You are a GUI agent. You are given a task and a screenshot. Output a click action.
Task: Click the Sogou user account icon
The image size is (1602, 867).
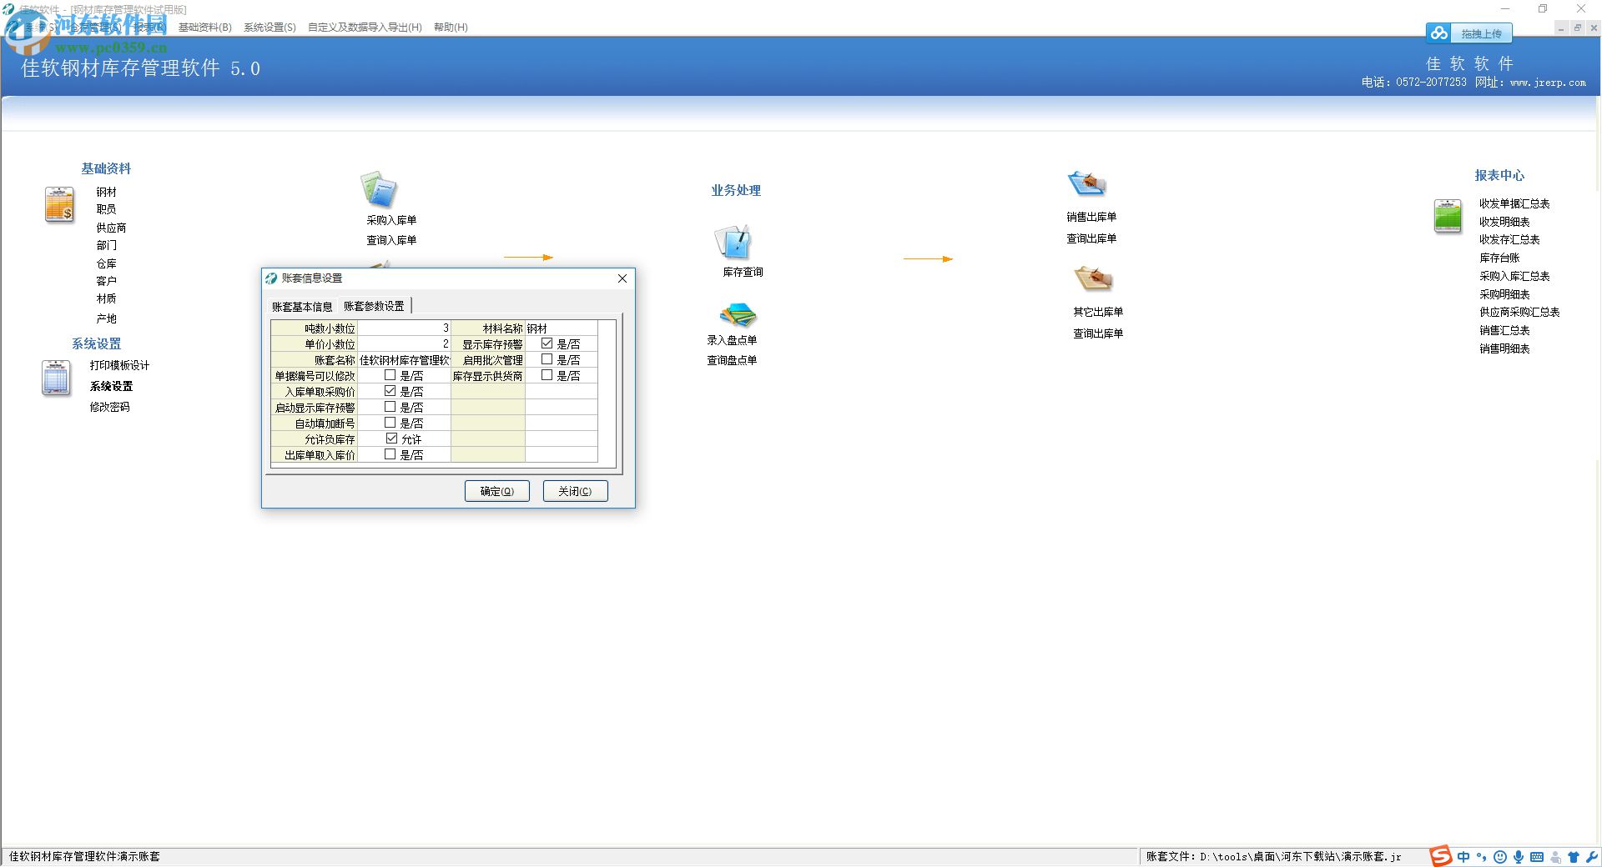[1556, 857]
